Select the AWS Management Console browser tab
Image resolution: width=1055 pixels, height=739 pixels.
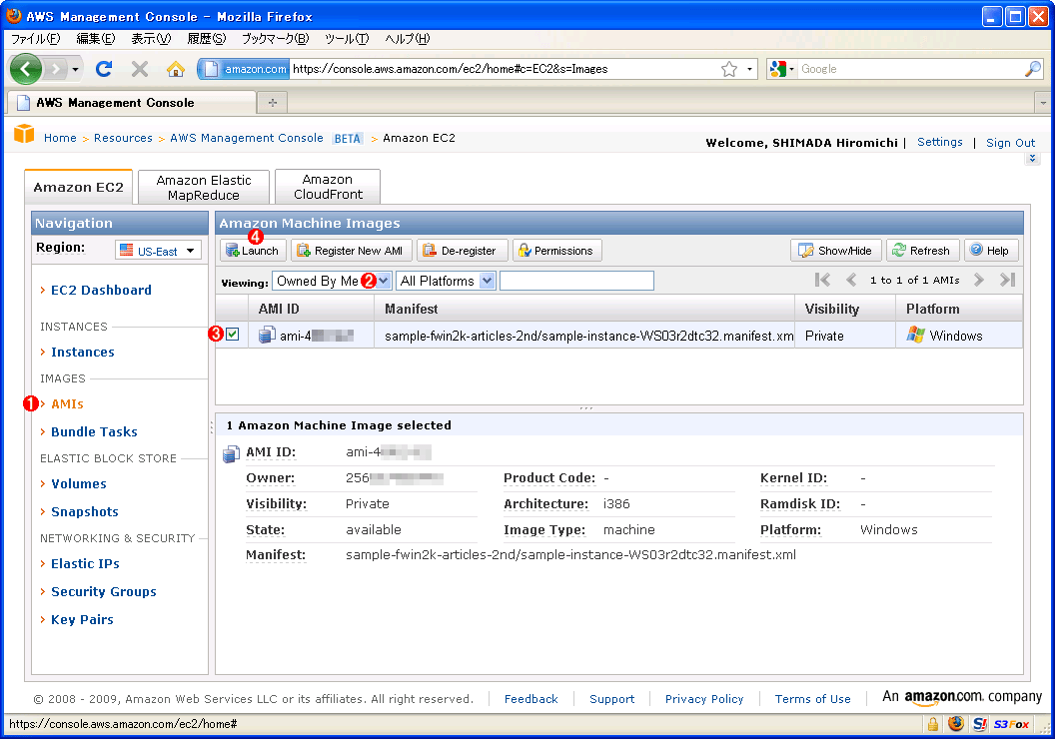coord(132,103)
